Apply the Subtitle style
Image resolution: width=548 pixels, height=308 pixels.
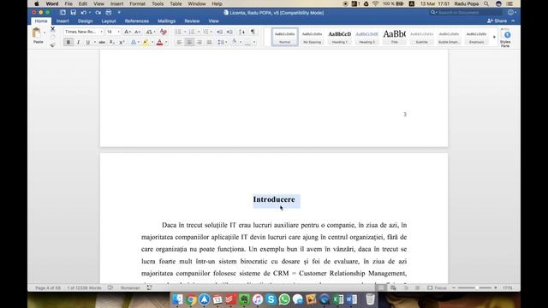(421, 37)
